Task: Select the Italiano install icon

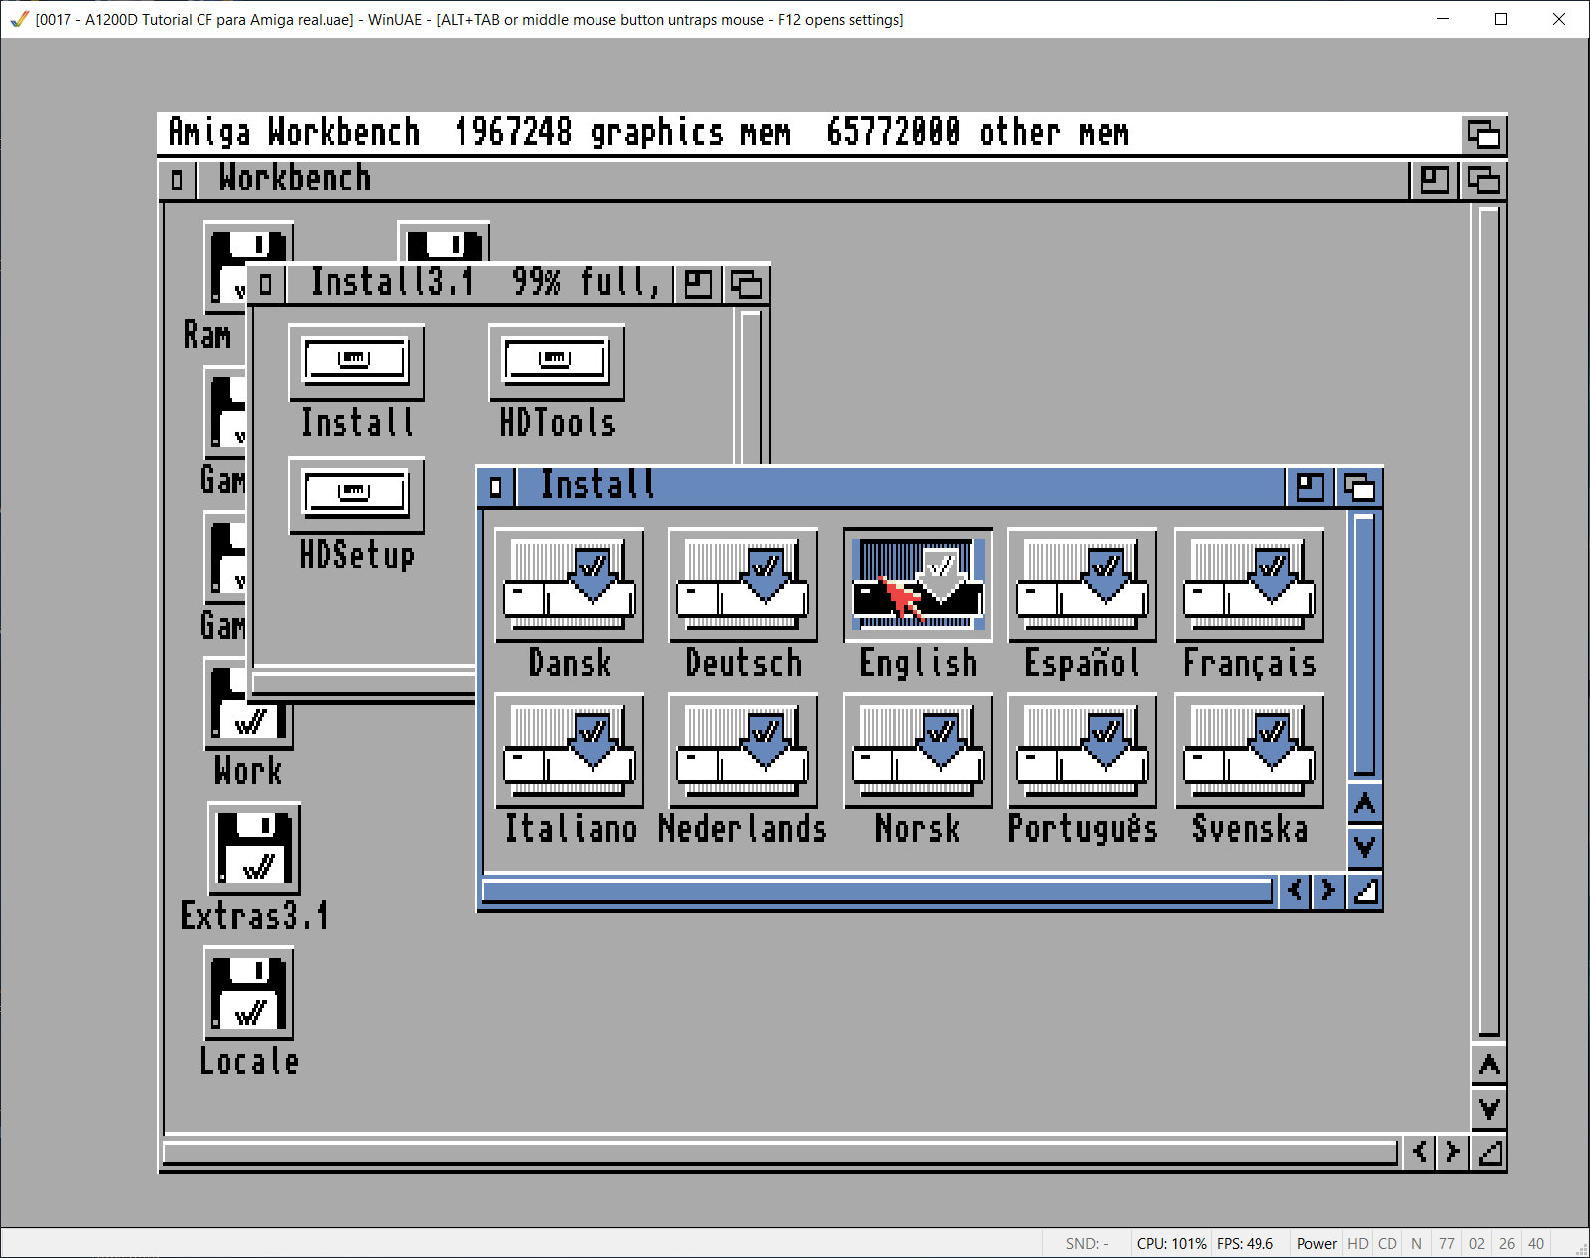Action: (x=569, y=751)
